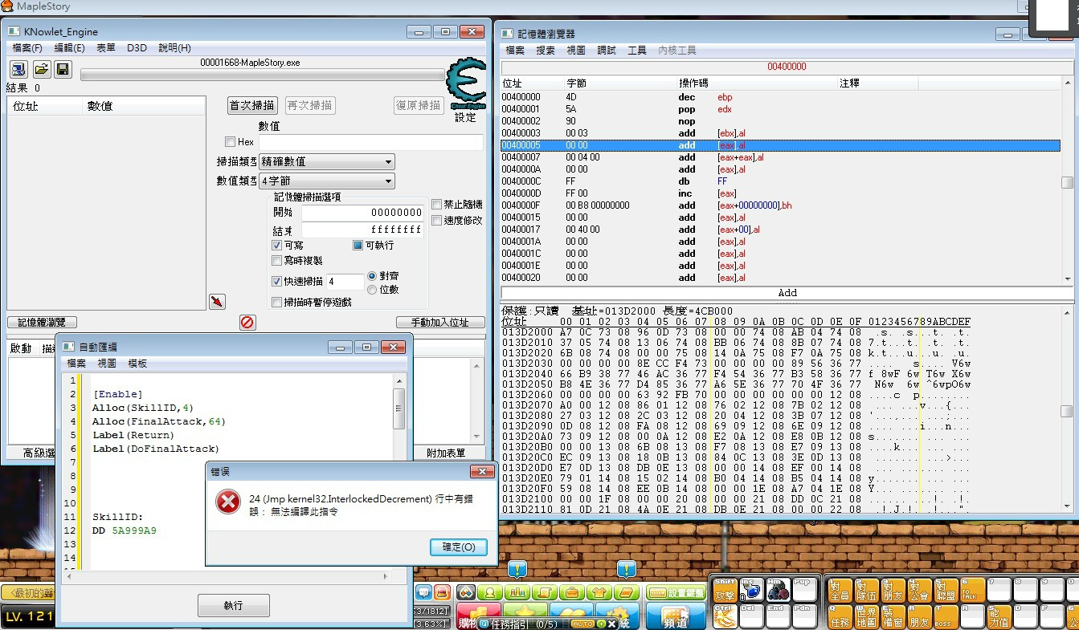The image size is (1079, 630).
Task: Click the 結束 end address field
Action: pyautogui.click(x=362, y=230)
